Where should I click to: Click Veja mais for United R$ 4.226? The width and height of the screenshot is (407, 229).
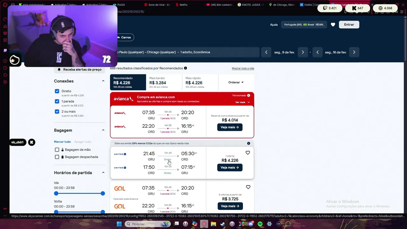[230, 168]
